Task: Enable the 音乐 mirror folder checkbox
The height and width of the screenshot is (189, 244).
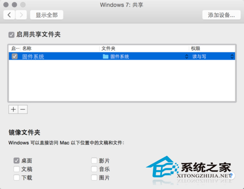Action: 94,169
